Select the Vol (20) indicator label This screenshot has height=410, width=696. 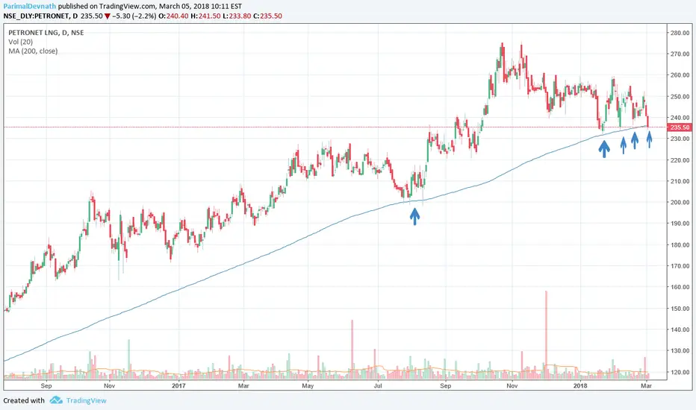(x=20, y=42)
